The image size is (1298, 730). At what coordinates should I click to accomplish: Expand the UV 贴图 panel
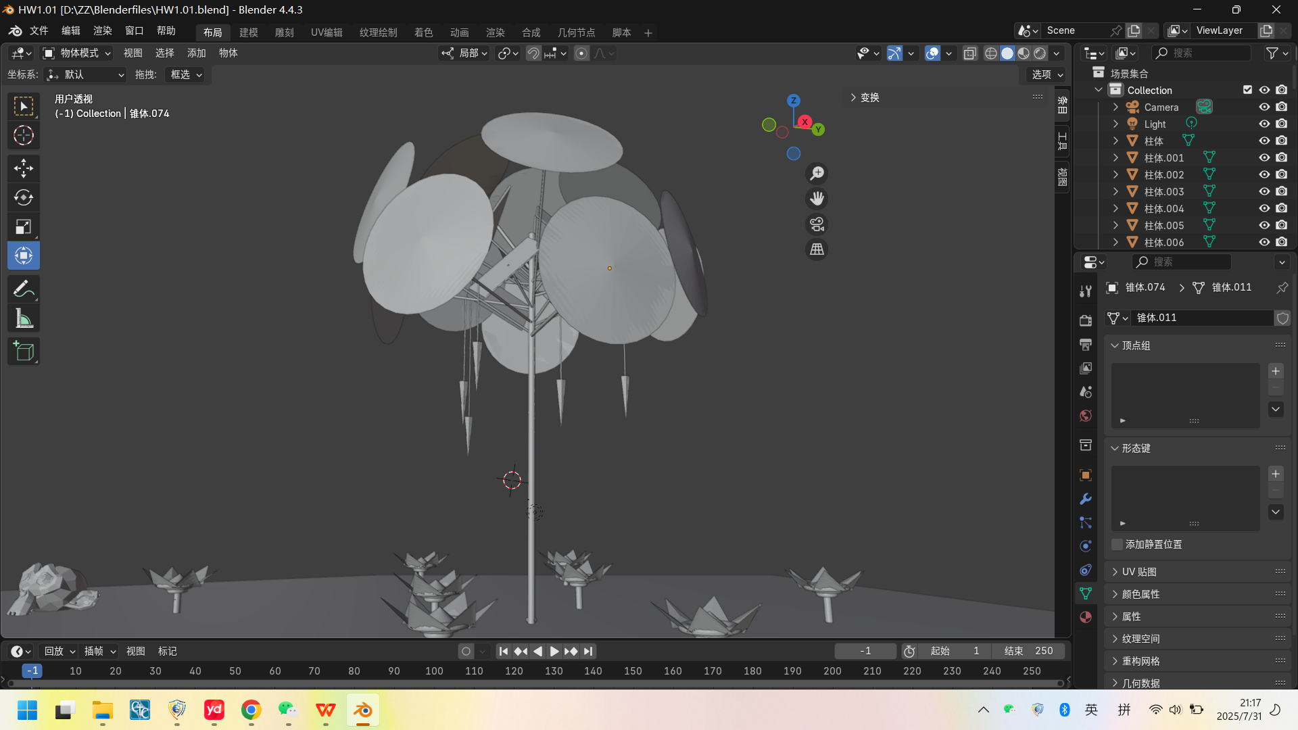1139,572
